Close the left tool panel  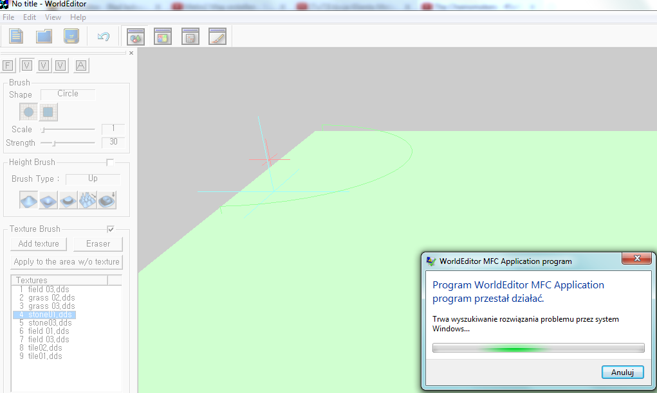[131, 53]
